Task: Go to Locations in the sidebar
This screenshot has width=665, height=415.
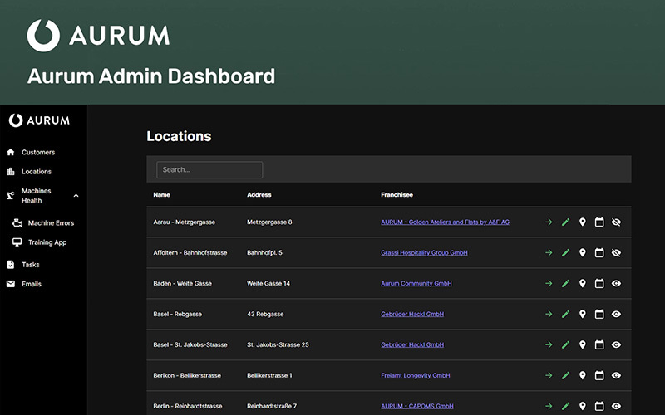Action: point(37,172)
